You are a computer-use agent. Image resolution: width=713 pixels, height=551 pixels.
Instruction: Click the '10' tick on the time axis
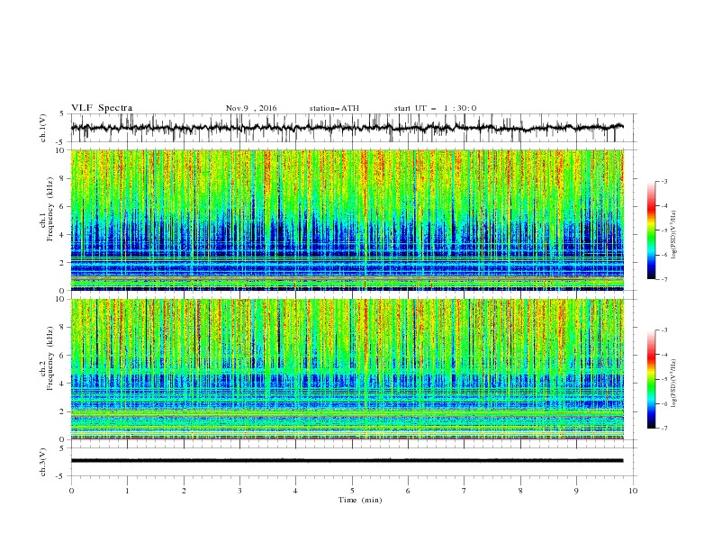tap(633, 491)
